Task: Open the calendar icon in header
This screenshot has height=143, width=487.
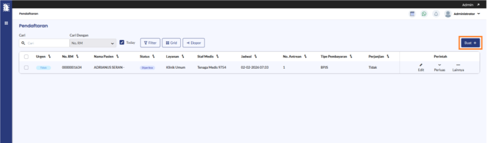Action: tap(412, 14)
